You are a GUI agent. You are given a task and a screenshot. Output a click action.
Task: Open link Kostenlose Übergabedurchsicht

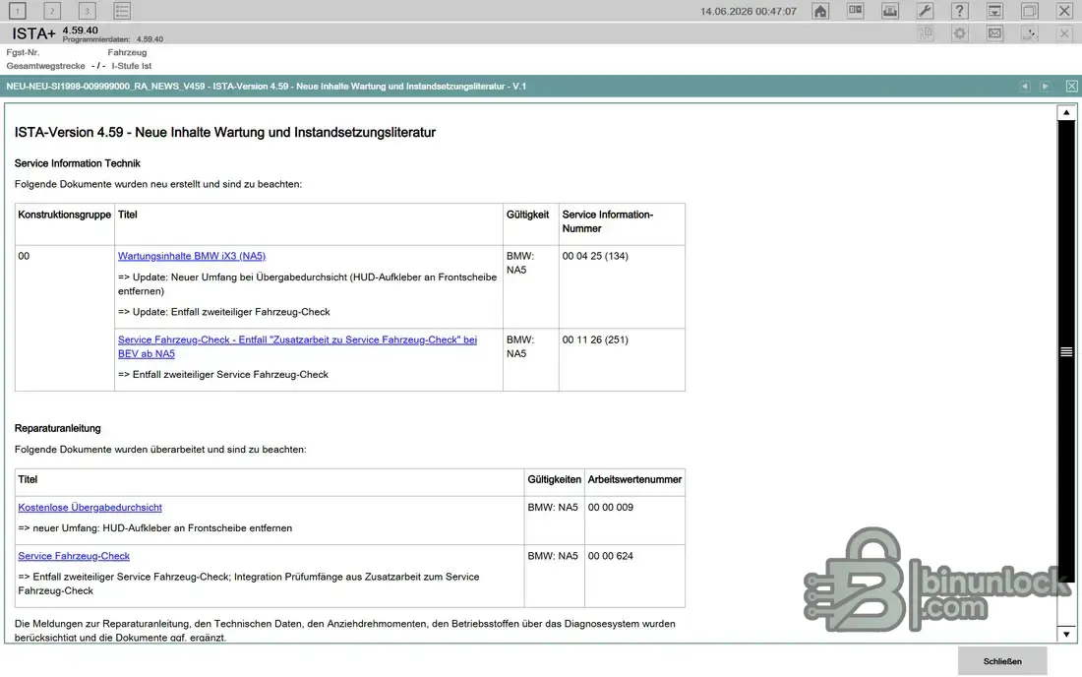(x=90, y=507)
